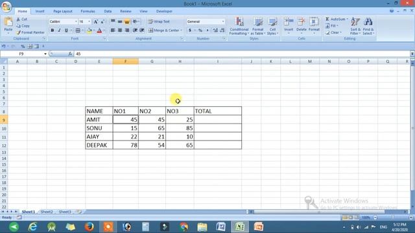Switch to Page Break Preview in status bar
The width and height of the screenshot is (415, 233).
356,217
